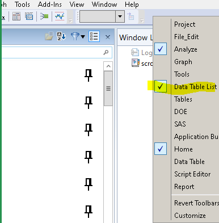
Task: Open the View menu
Action: pyautogui.click(x=77, y=5)
